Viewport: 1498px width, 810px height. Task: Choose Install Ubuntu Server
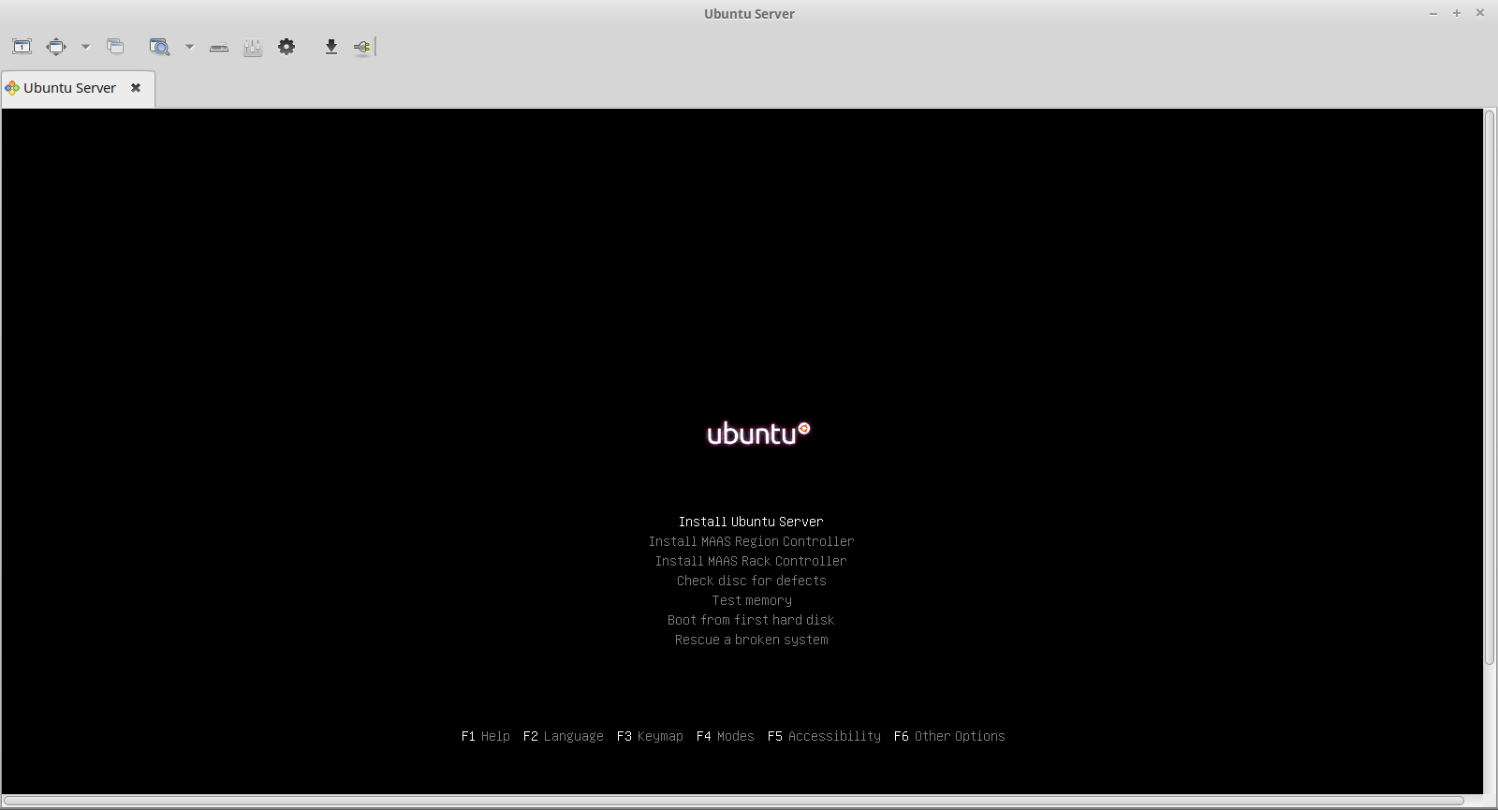click(x=751, y=522)
